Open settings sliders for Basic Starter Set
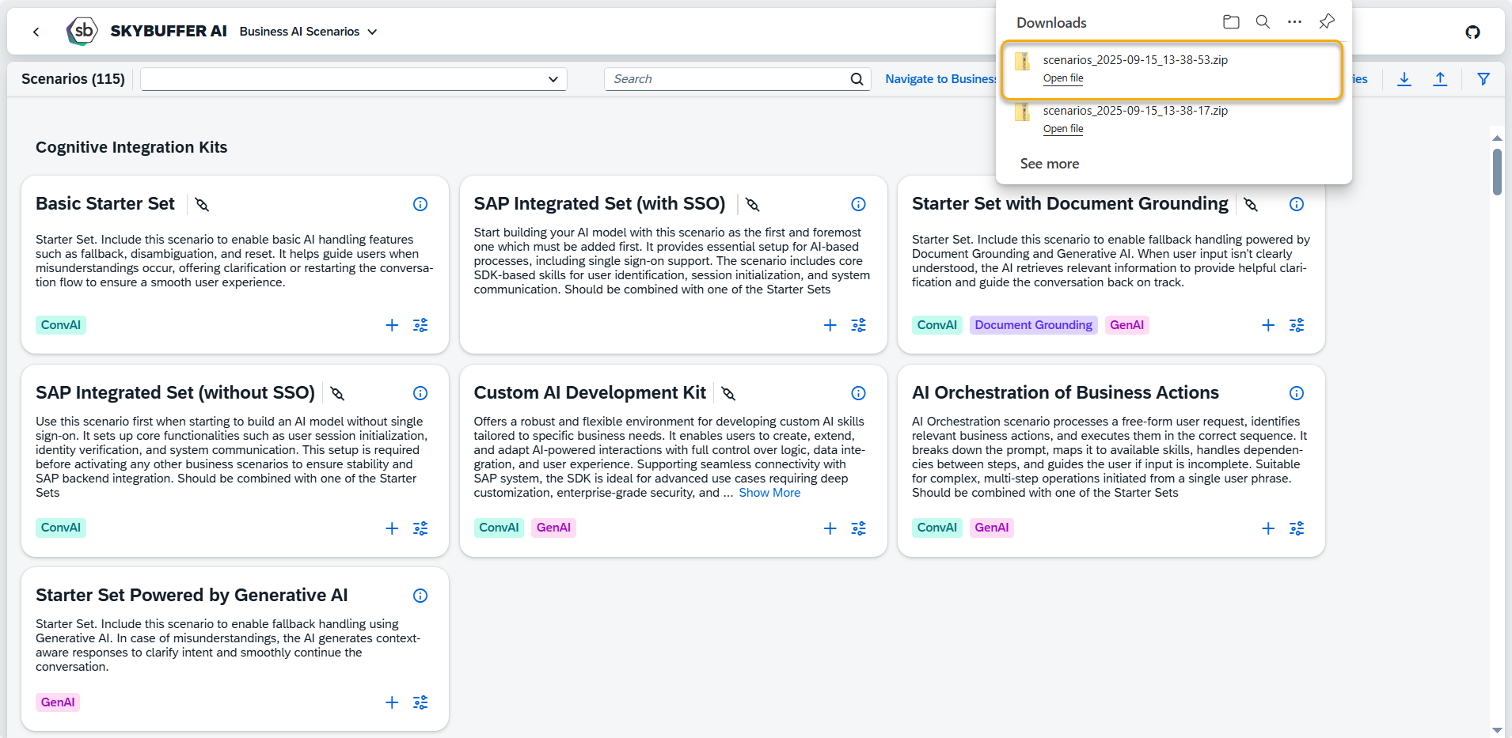This screenshot has width=1512, height=738. (x=420, y=325)
